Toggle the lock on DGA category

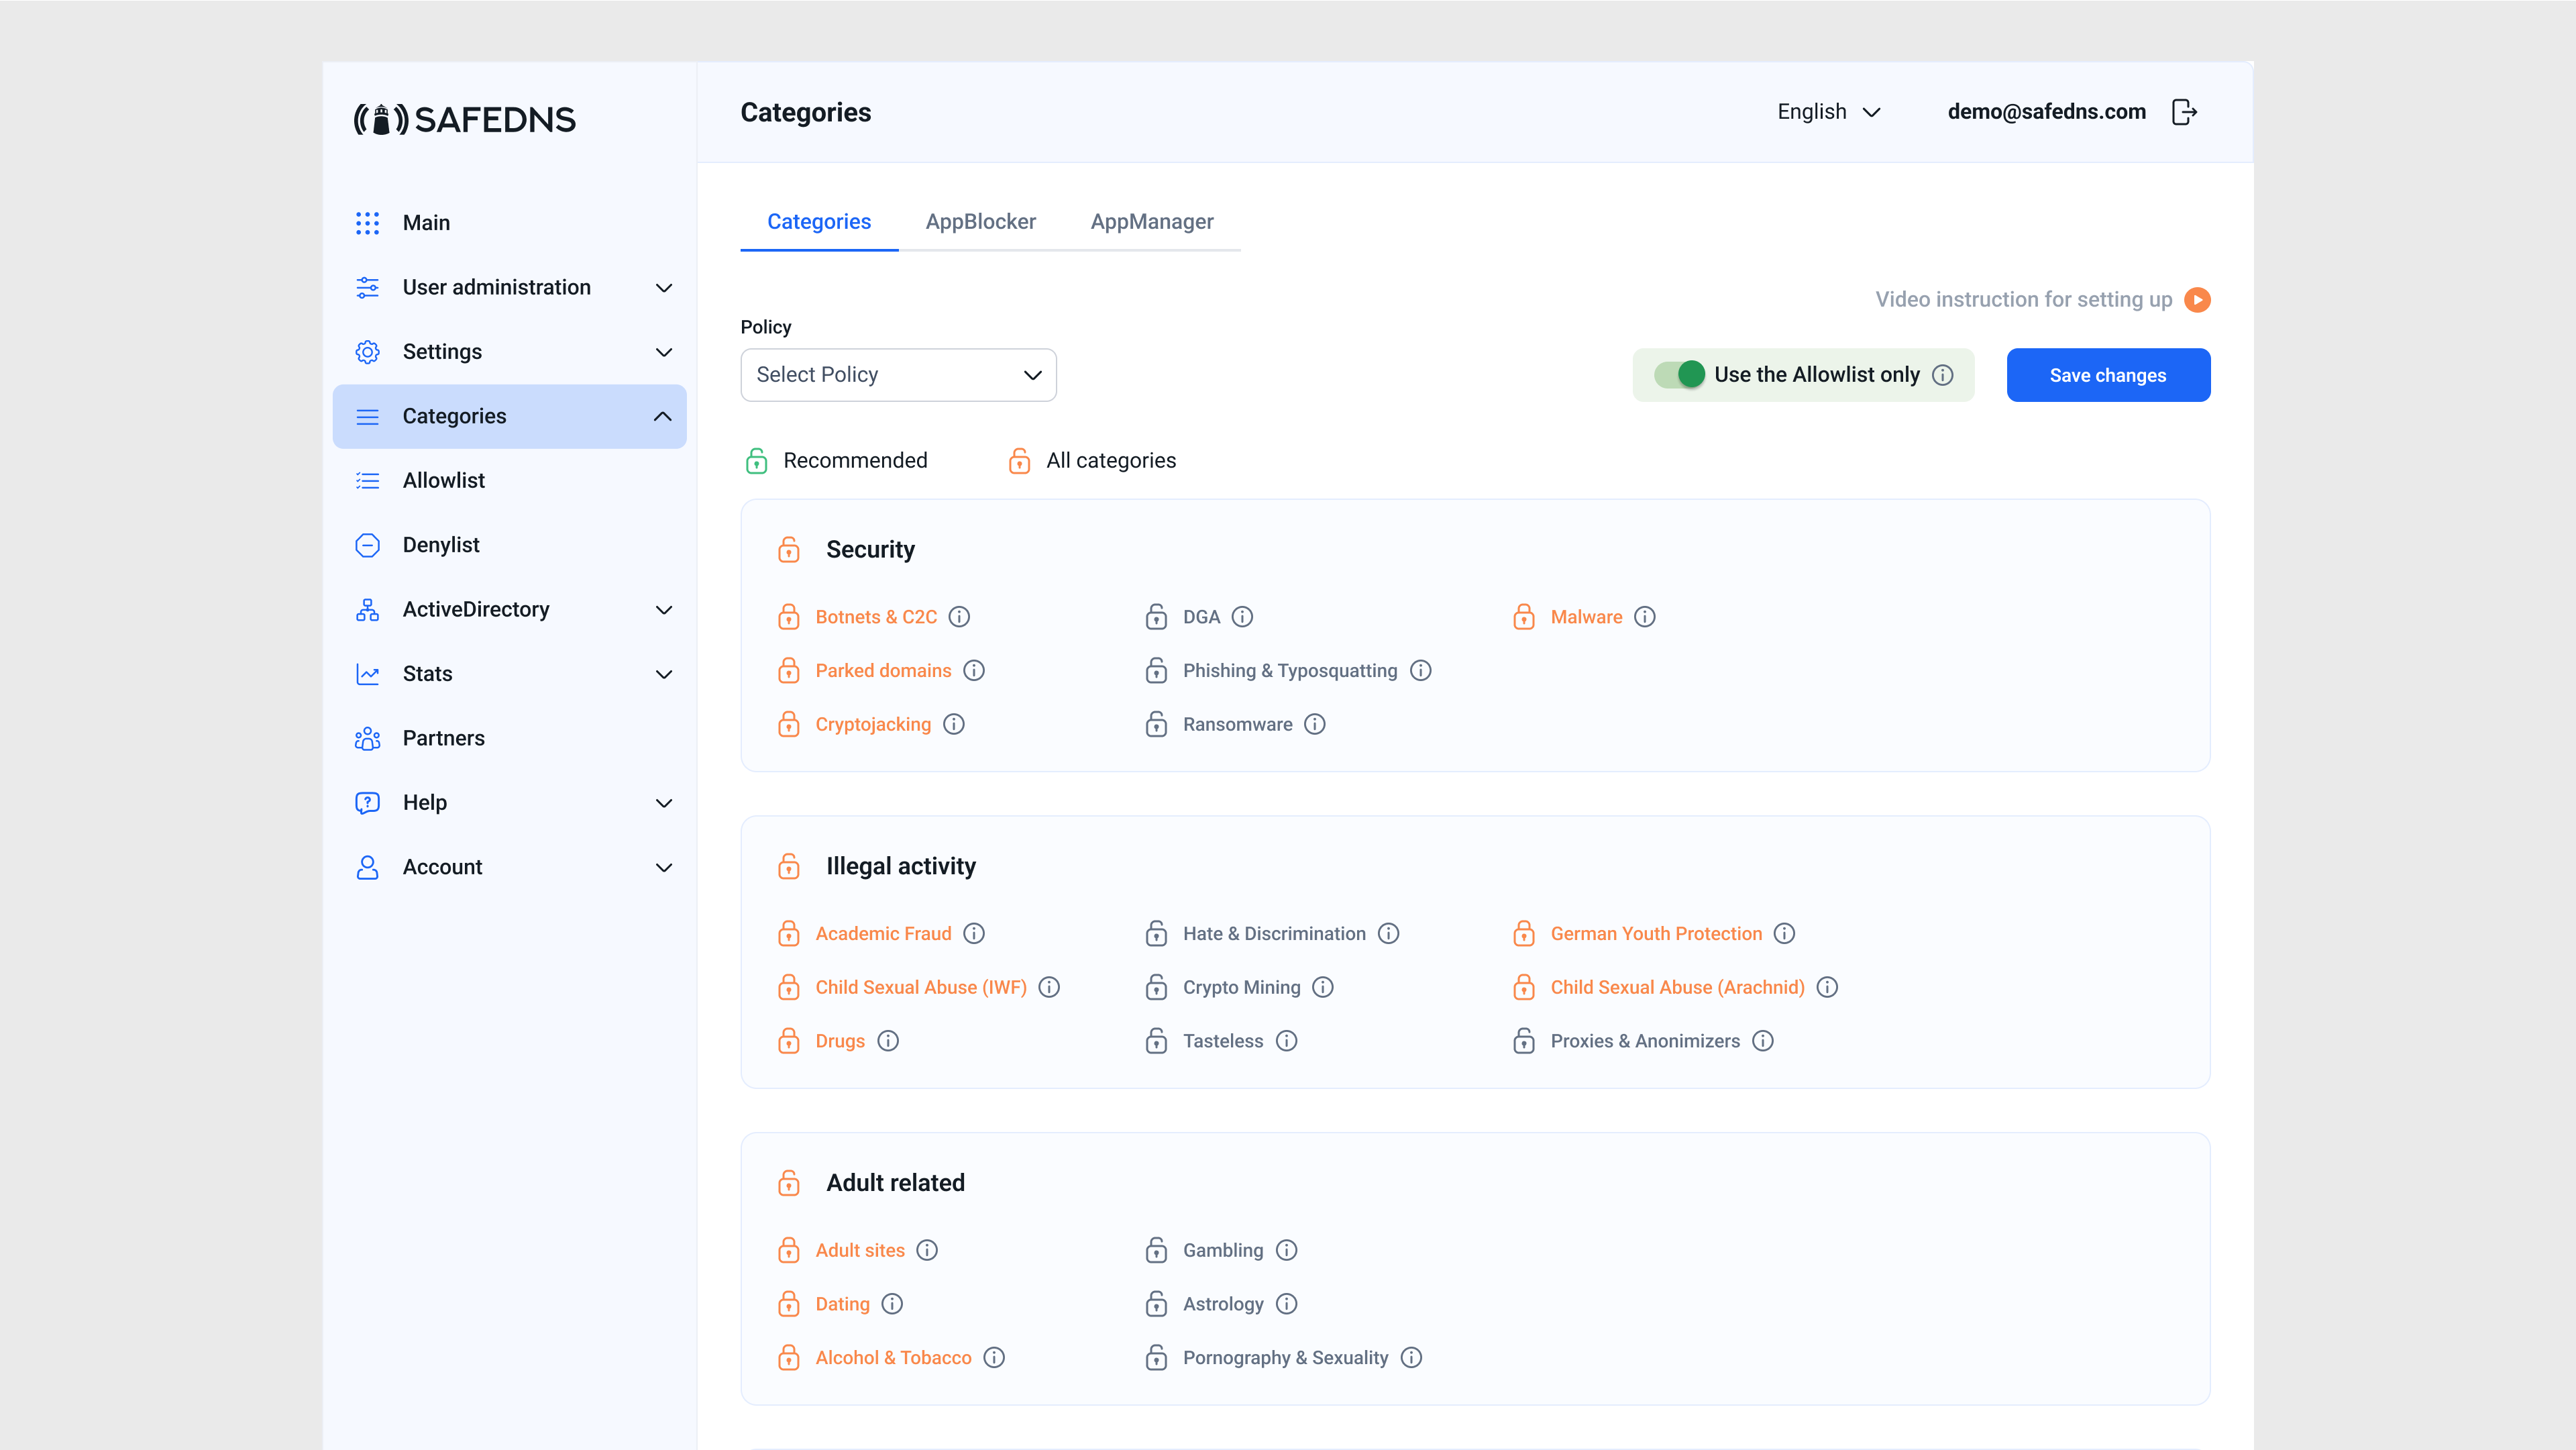tap(1157, 617)
